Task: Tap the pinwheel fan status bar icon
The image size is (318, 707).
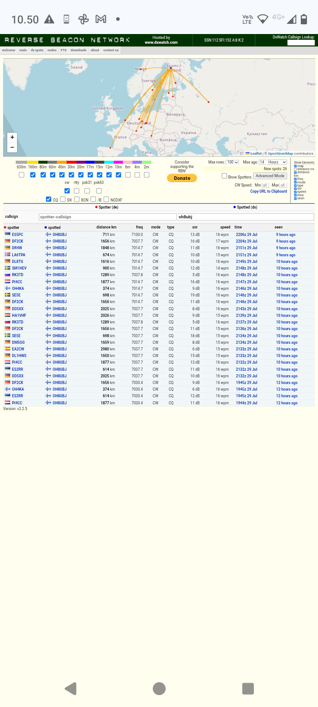Action: point(83,19)
